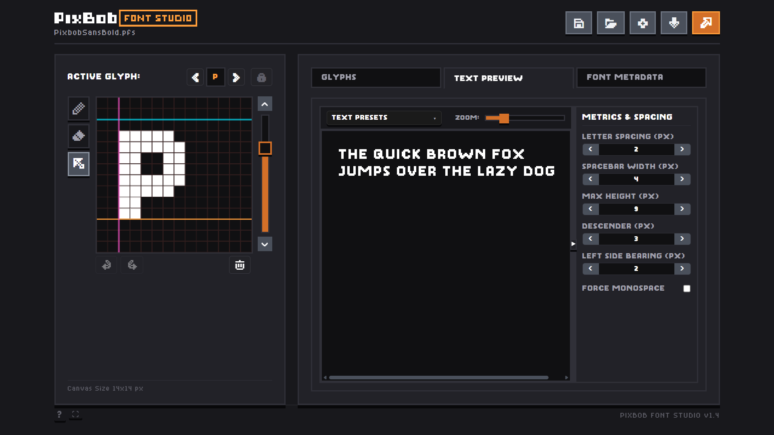774x435 pixels.
Task: Click the preview Zoom slider handle
Action: [x=504, y=118]
